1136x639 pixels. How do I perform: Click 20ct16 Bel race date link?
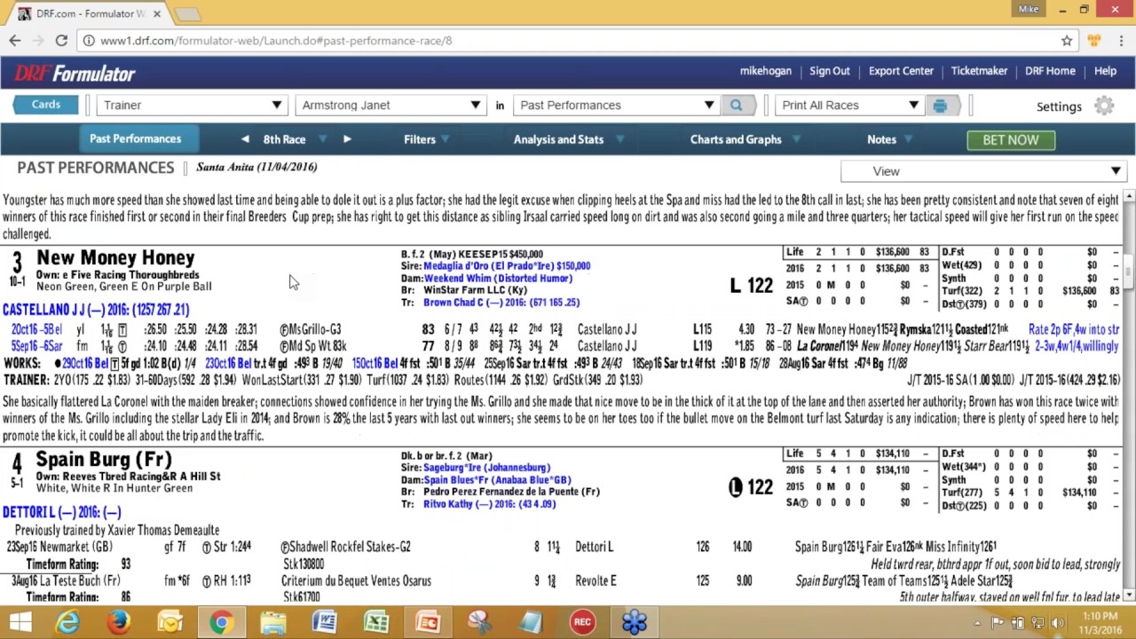(36, 329)
